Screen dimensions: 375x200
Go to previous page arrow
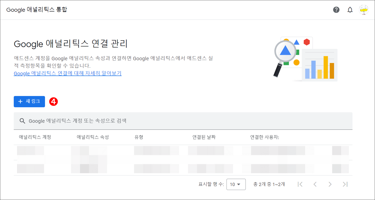(315, 184)
